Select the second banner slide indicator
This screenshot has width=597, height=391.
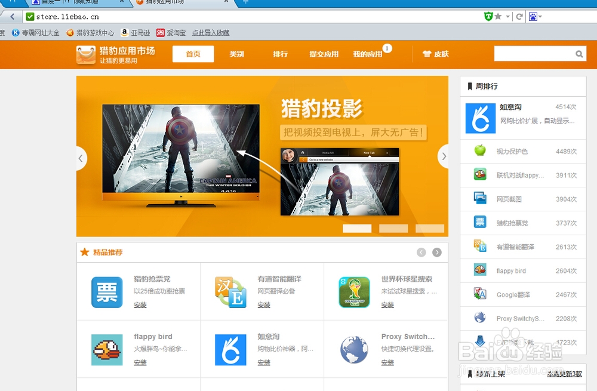coord(393,228)
